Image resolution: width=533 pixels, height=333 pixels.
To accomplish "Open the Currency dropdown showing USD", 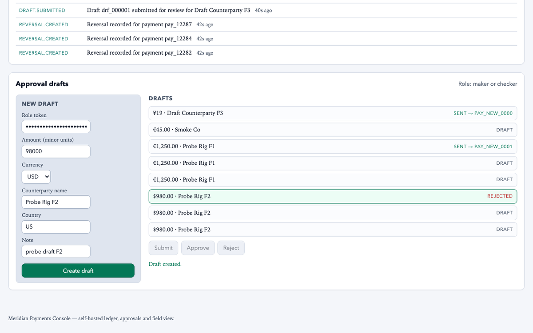I will [x=36, y=176].
